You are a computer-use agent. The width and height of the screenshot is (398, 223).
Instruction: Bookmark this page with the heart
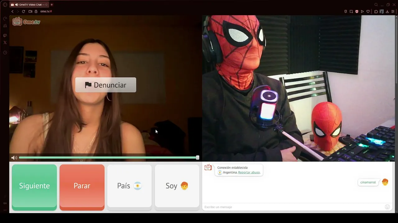(x=368, y=11)
